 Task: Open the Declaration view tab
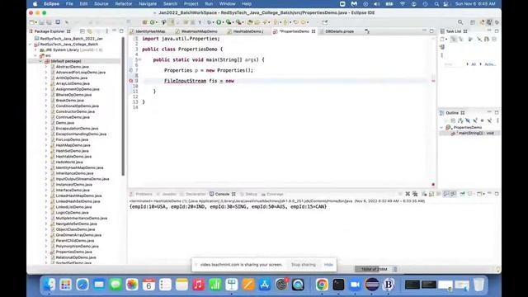tap(196, 195)
